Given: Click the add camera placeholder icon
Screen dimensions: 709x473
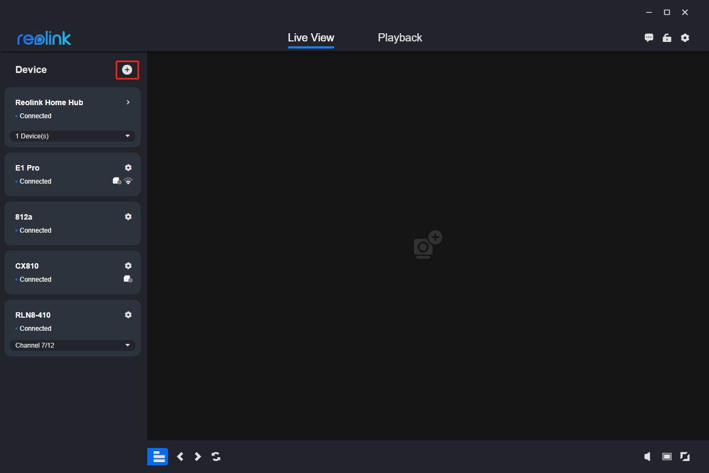Looking at the screenshot, I should click(428, 245).
